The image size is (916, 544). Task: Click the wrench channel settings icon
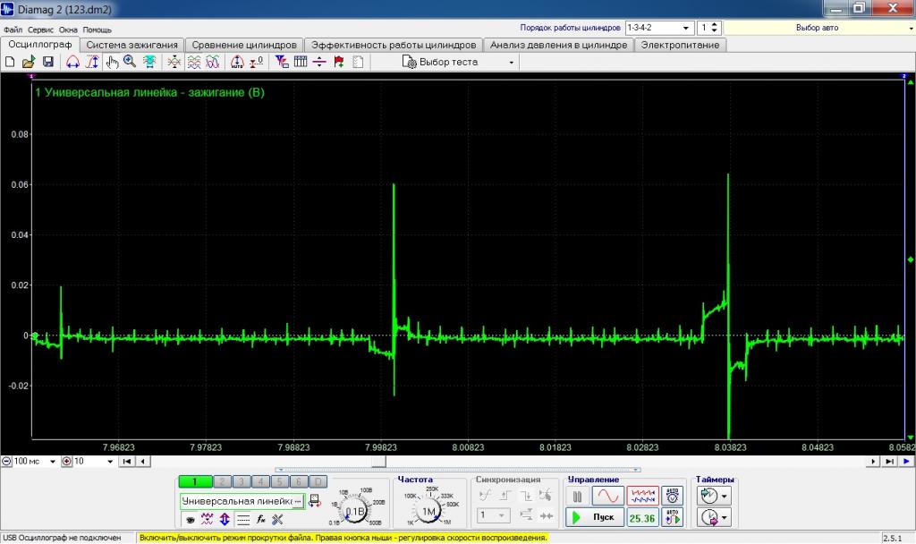[x=277, y=519]
